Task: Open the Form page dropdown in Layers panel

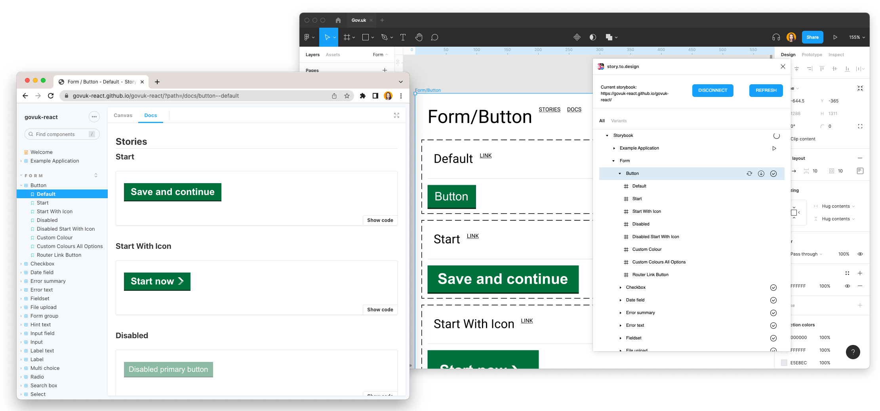Action: click(380, 55)
